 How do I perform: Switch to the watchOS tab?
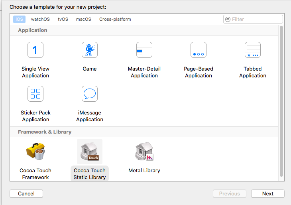point(40,19)
